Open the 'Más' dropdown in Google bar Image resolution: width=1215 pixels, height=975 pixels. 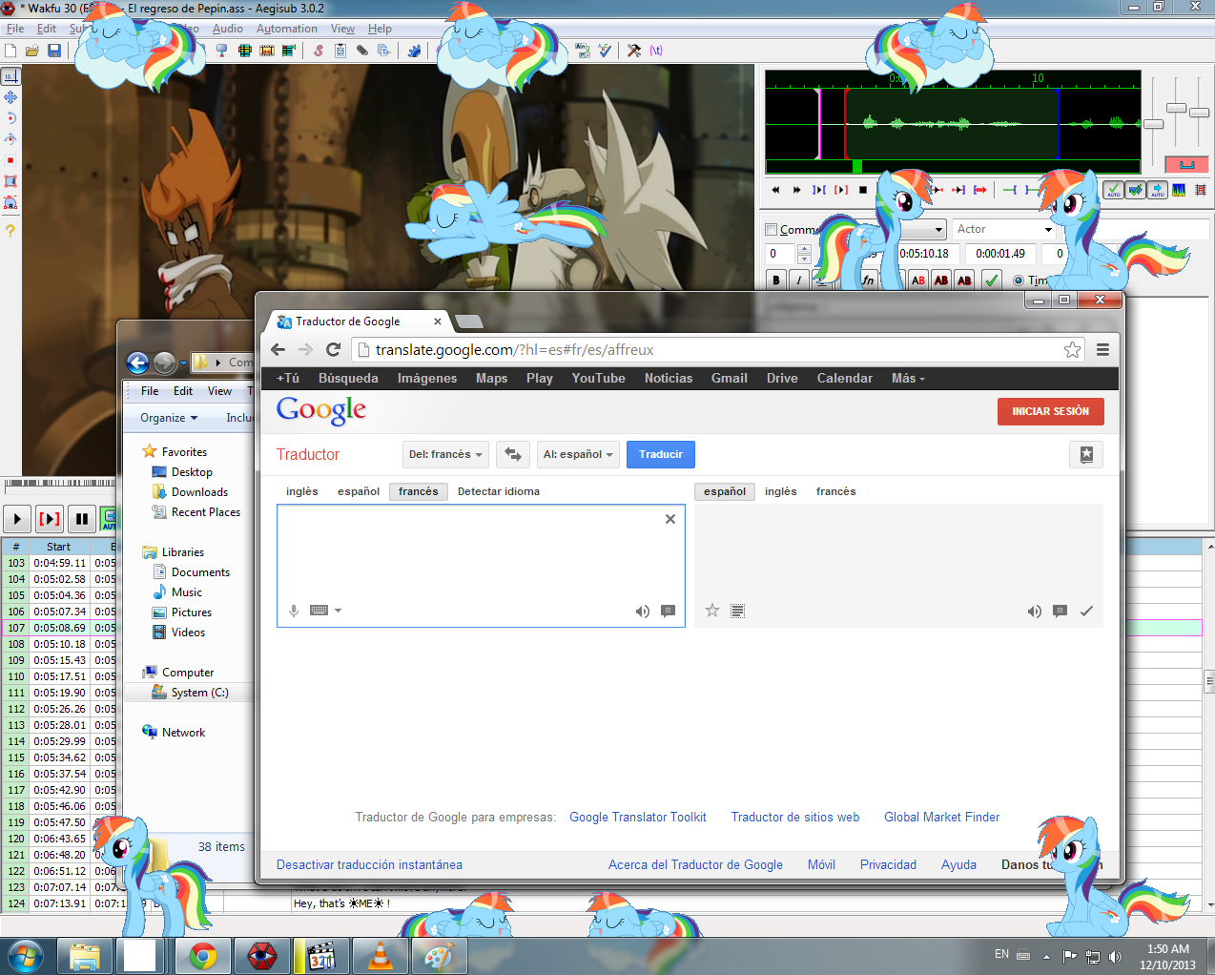[x=908, y=379]
